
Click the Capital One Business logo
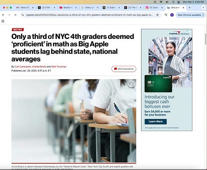(179, 34)
